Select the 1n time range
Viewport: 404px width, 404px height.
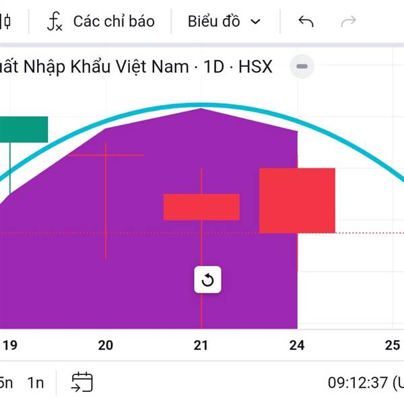point(36,382)
